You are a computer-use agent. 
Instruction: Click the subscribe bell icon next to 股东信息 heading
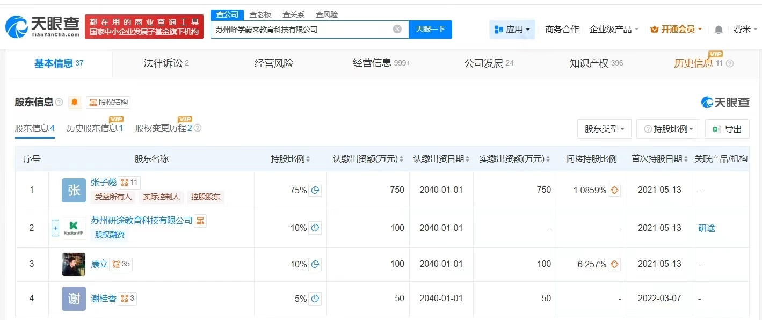[x=74, y=102]
